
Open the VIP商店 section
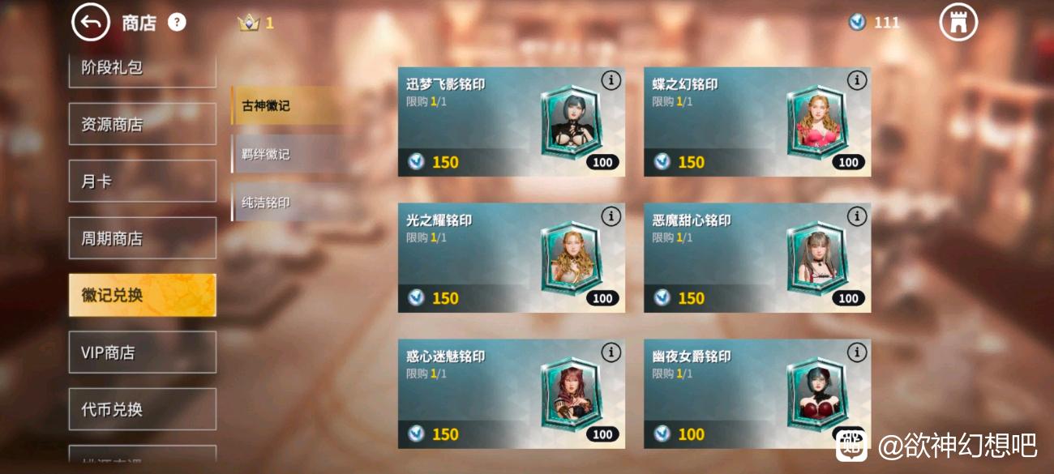(x=143, y=352)
